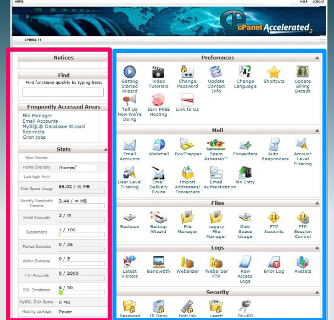The image size is (334, 320).
Task: Collapse the Stats panel arrow
Action: tap(105, 149)
